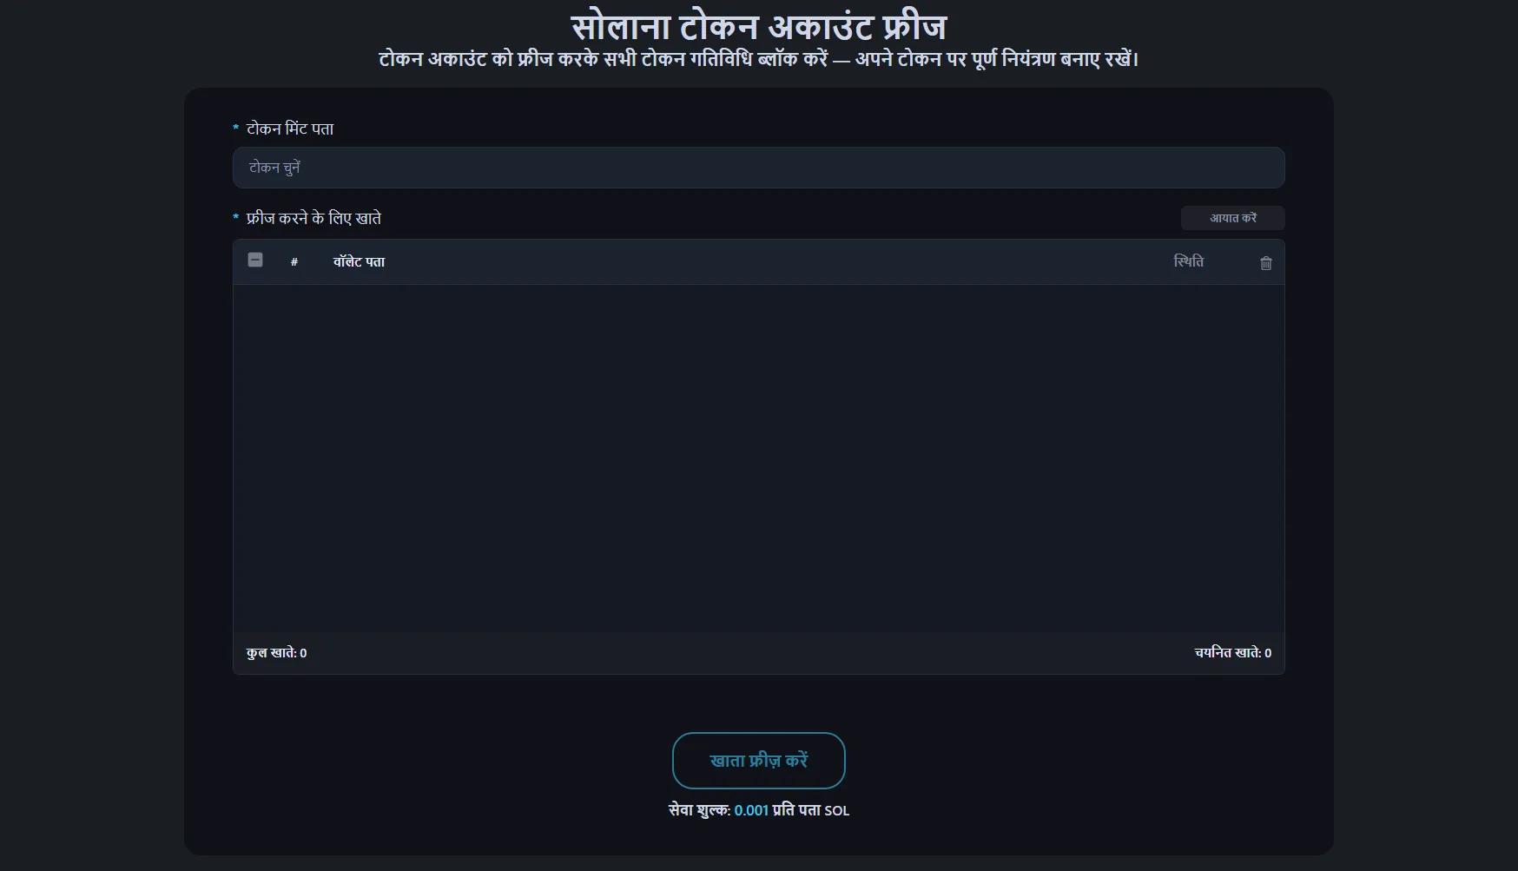Click the asterisk beside टोकन मिंट पता
1518x871 pixels.
[236, 129]
